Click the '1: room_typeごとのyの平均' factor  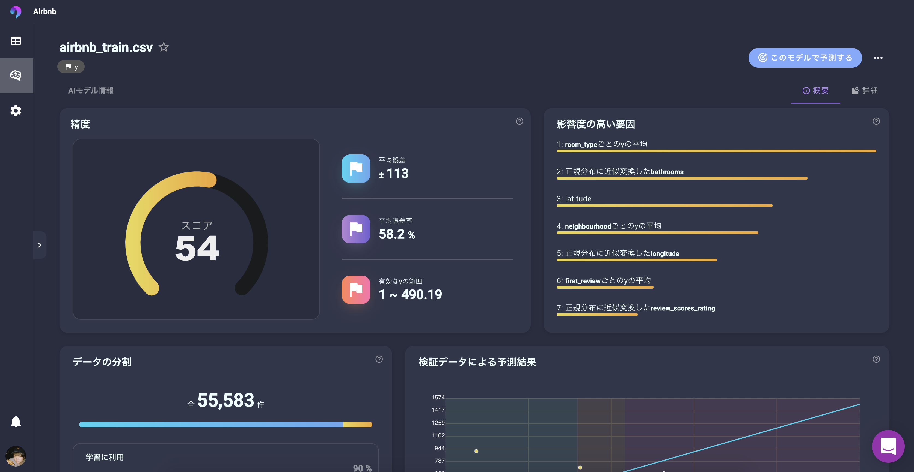tap(602, 144)
